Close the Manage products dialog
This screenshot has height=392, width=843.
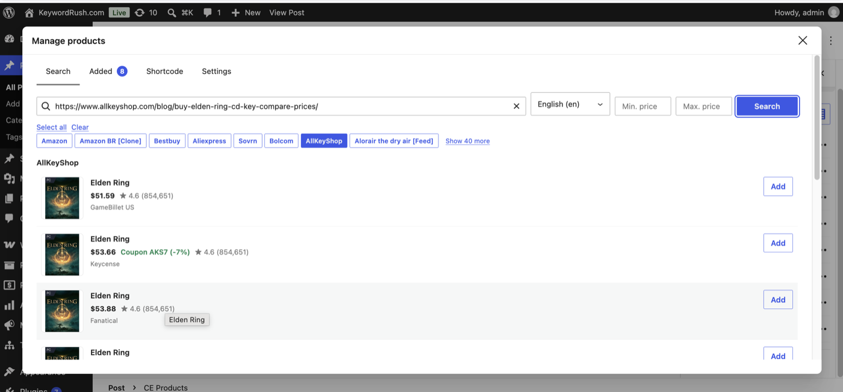point(803,40)
